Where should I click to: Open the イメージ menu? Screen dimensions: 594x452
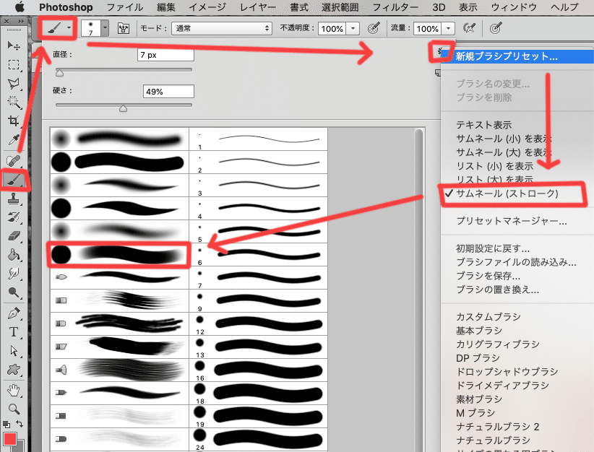(x=207, y=7)
